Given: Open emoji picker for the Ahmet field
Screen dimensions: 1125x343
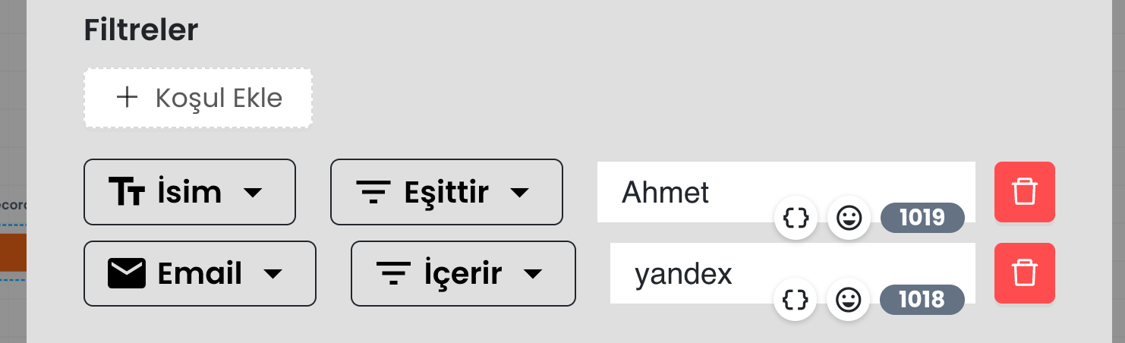Looking at the screenshot, I should (x=849, y=219).
